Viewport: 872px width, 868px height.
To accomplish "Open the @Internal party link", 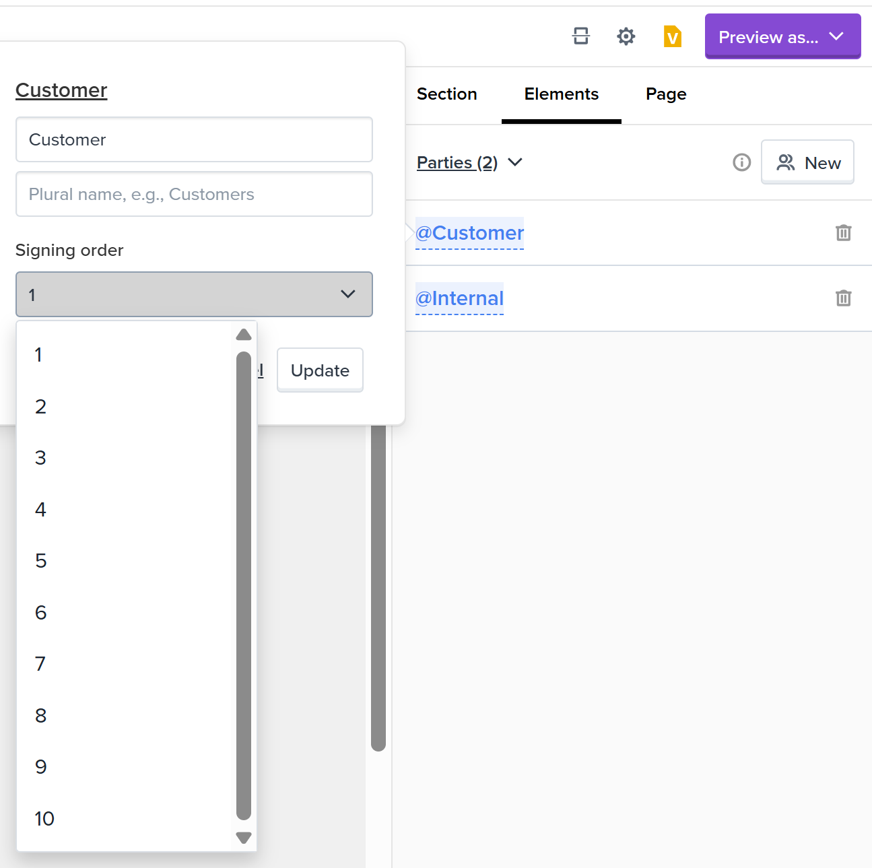I will [x=459, y=298].
